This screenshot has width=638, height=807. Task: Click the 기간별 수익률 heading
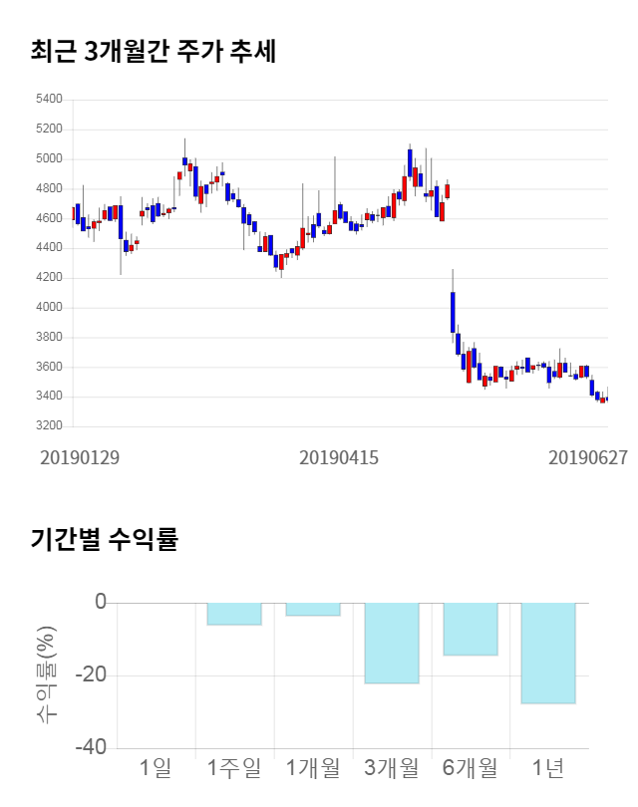pyautogui.click(x=104, y=540)
